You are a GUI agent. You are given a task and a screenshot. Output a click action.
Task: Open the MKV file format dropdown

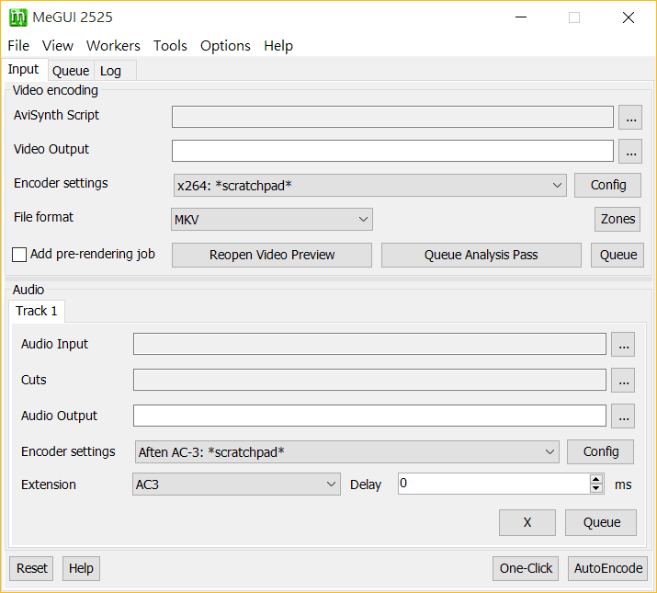[x=271, y=220]
